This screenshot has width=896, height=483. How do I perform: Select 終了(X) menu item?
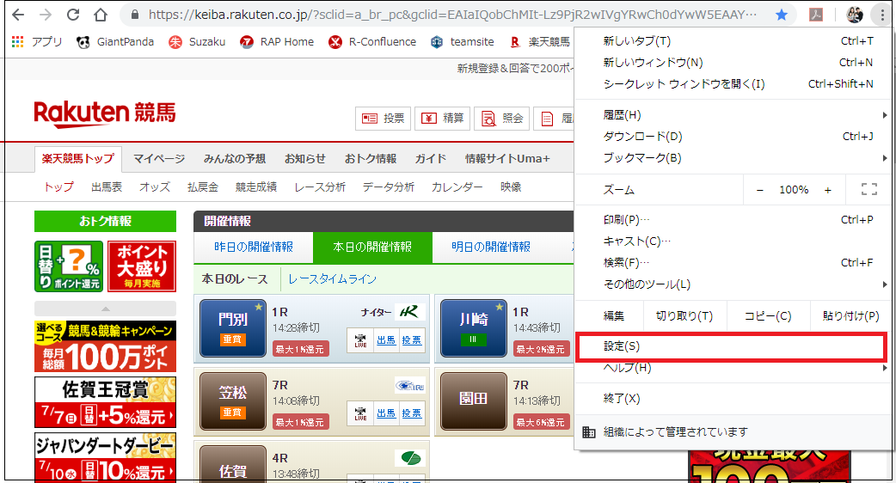[733, 399]
